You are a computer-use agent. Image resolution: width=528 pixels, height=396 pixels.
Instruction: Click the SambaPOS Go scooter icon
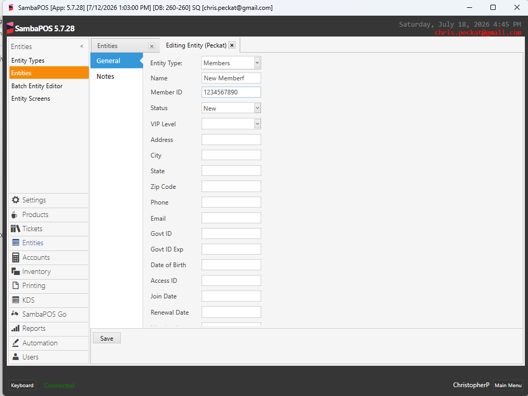point(15,314)
